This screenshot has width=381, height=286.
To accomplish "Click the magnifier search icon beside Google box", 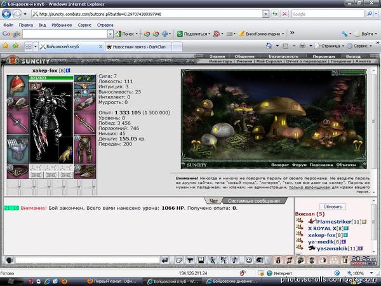I will [370, 14].
